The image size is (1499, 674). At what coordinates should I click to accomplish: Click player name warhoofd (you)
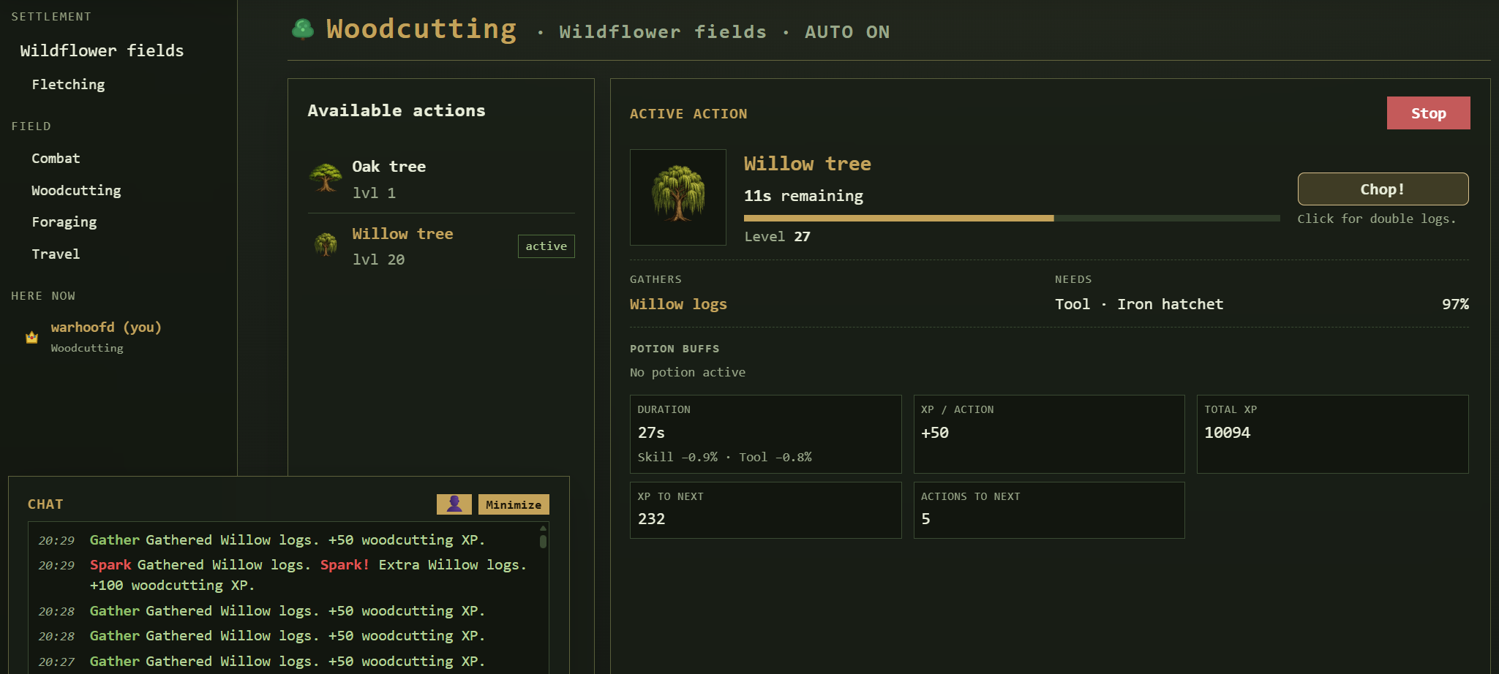pos(106,327)
